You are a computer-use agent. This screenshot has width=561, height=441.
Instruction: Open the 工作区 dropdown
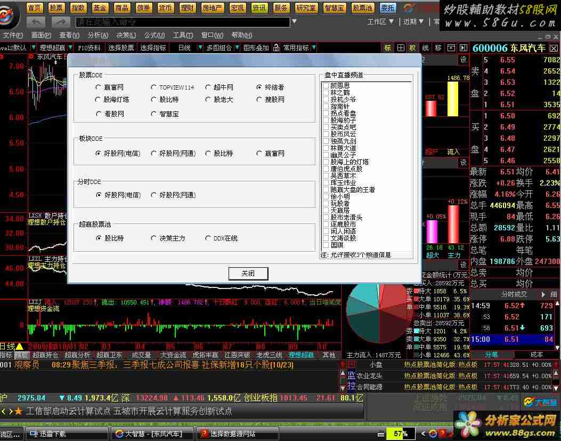click(x=380, y=22)
